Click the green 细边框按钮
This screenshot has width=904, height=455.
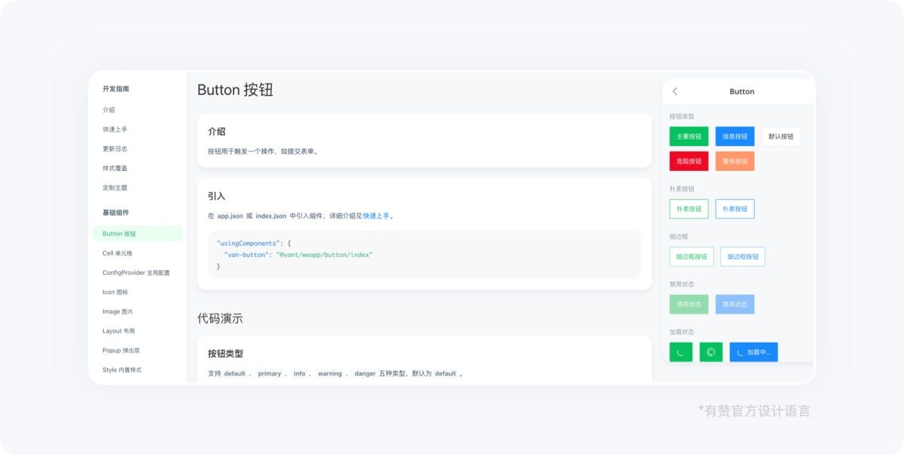click(692, 257)
